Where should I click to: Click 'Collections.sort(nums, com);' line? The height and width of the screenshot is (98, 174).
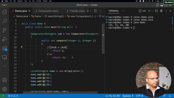[49, 91]
